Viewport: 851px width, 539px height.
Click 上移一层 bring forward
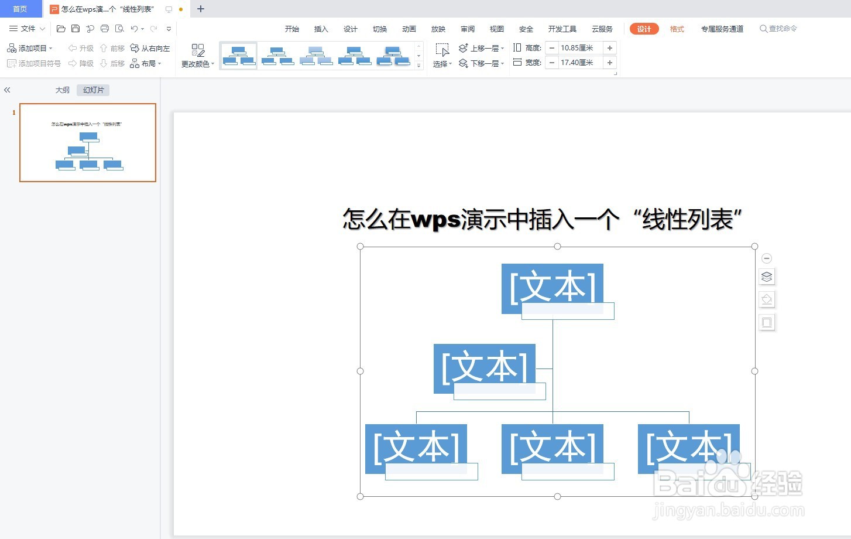[481, 48]
